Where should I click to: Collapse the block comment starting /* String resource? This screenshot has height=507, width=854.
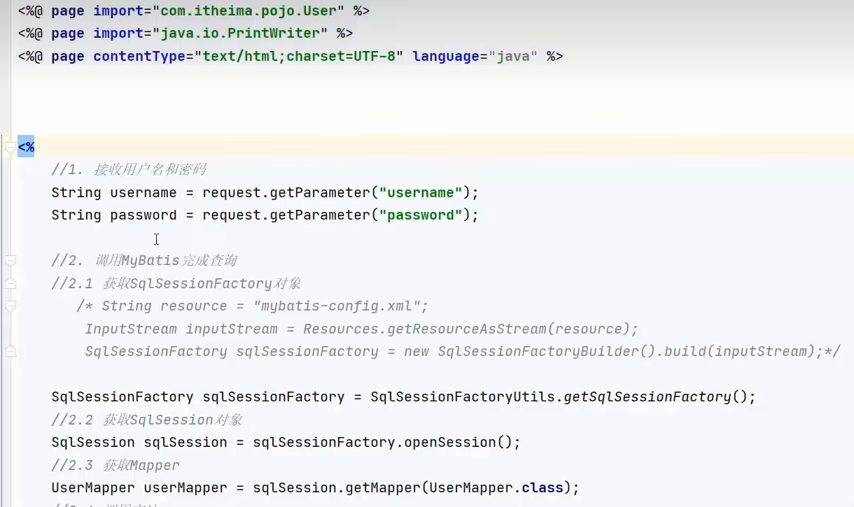tap(10, 306)
